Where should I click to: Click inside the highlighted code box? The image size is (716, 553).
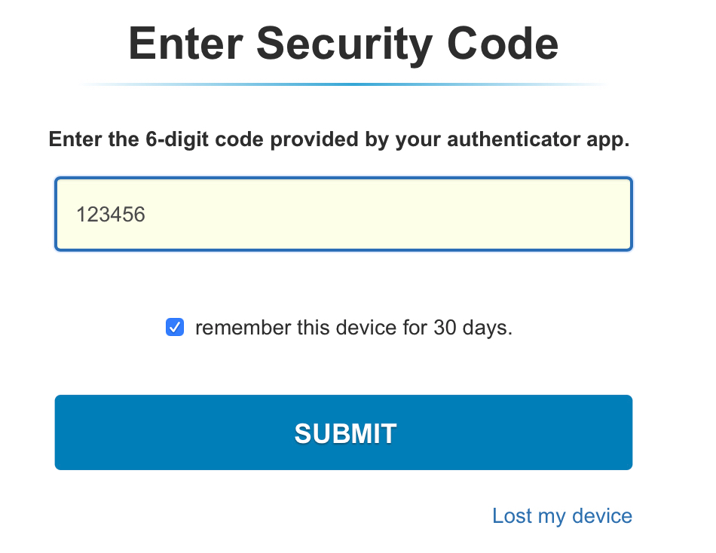tap(343, 214)
